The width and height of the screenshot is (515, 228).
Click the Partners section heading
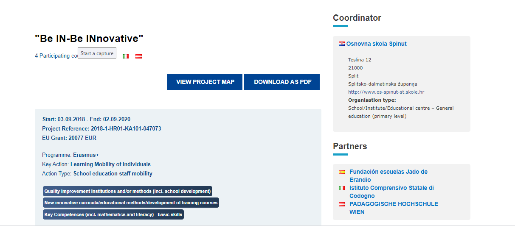pos(350,146)
